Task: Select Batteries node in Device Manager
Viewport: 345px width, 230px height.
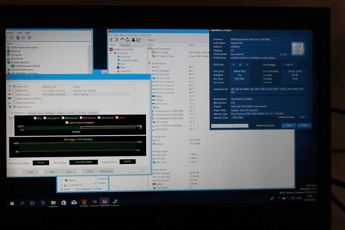Action: click(16, 51)
